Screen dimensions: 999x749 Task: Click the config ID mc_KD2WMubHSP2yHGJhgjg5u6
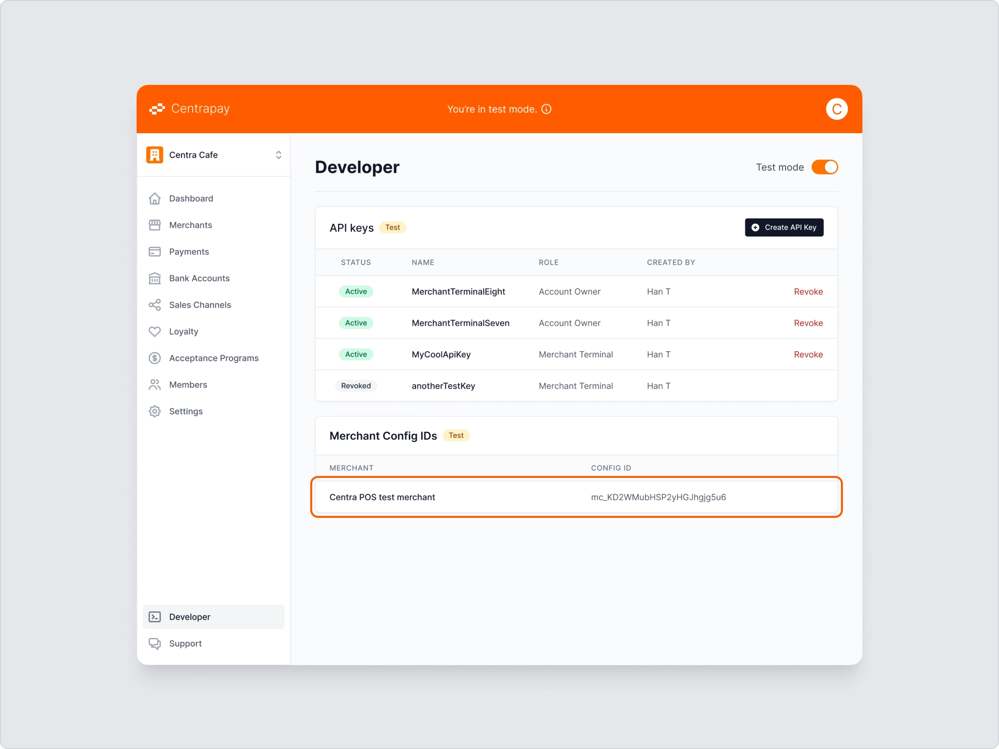pyautogui.click(x=659, y=497)
